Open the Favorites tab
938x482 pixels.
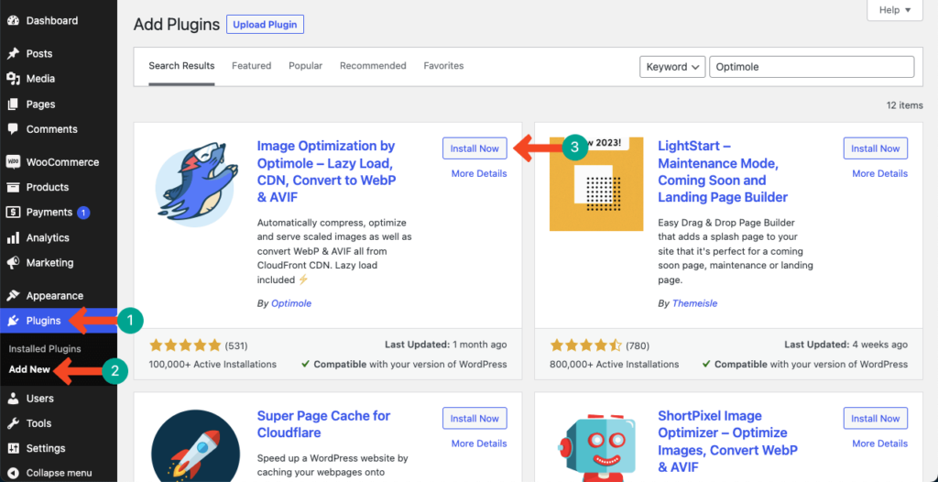click(x=443, y=66)
